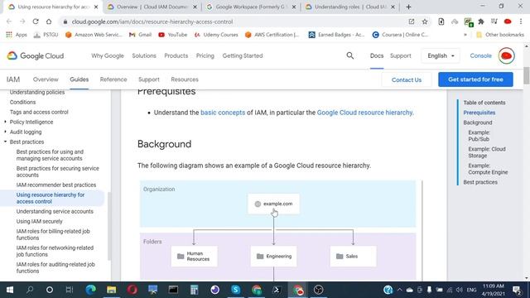Viewport: 530px width, 298px height.
Task: Open the Solutions menu
Action: (x=144, y=55)
